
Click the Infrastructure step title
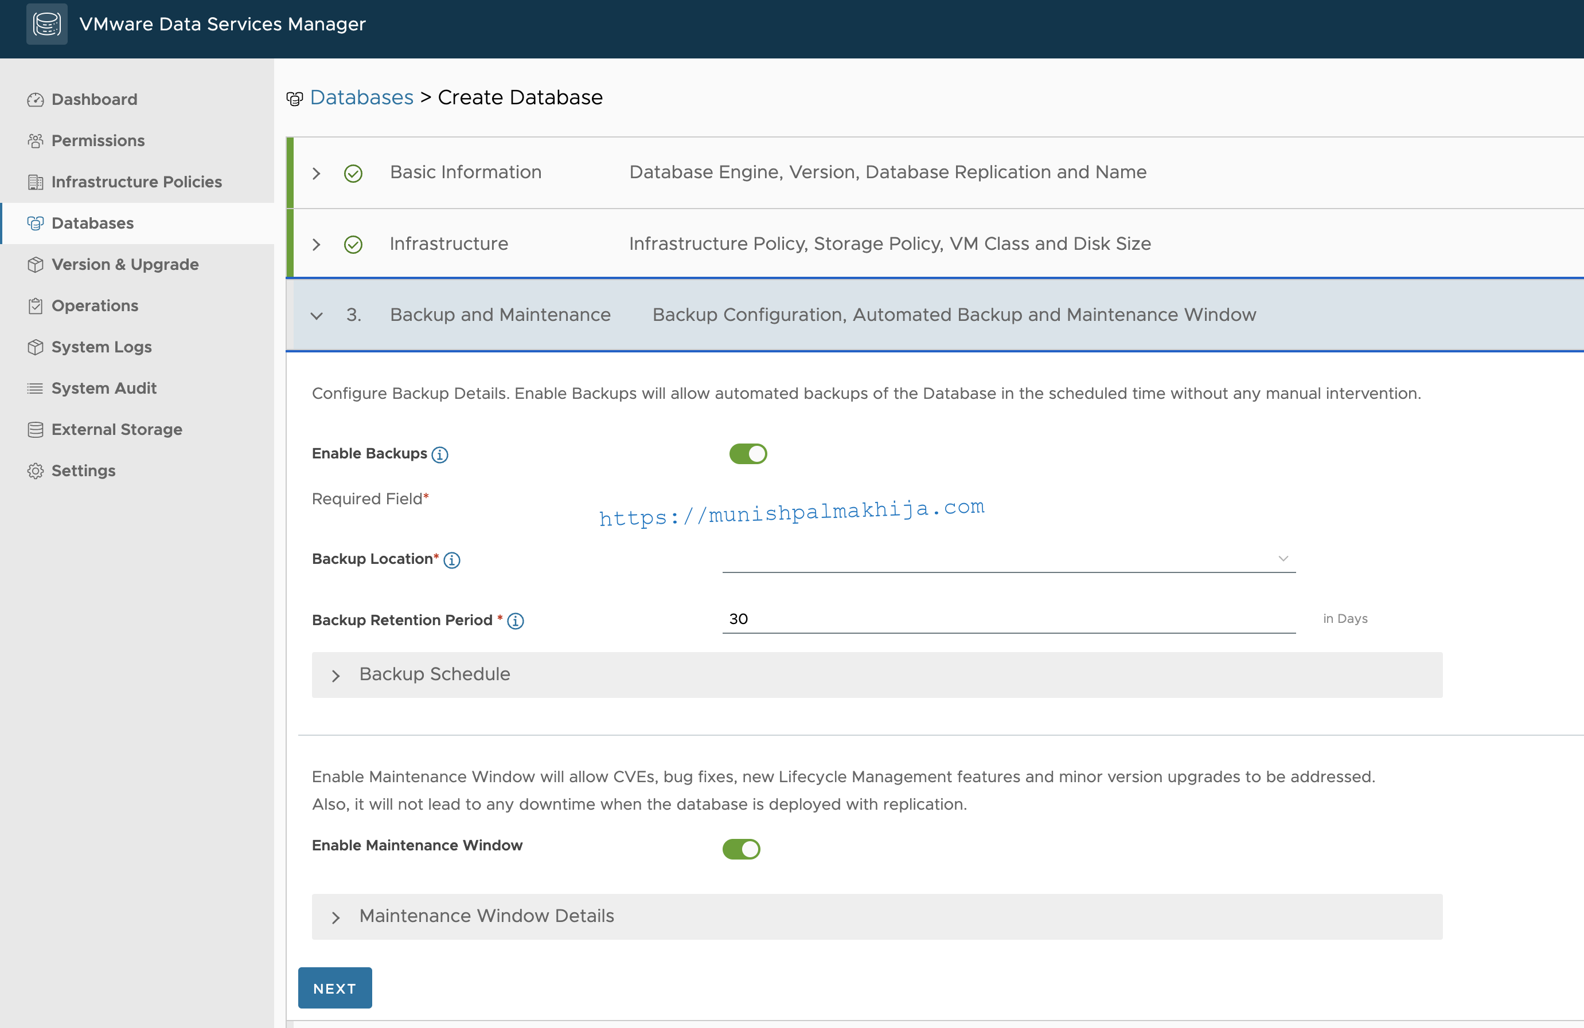pyautogui.click(x=448, y=244)
